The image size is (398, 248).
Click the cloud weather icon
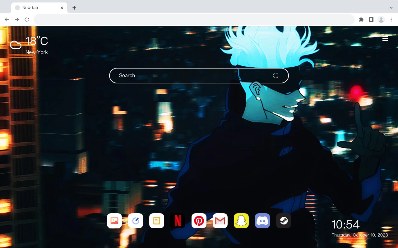[x=16, y=45]
